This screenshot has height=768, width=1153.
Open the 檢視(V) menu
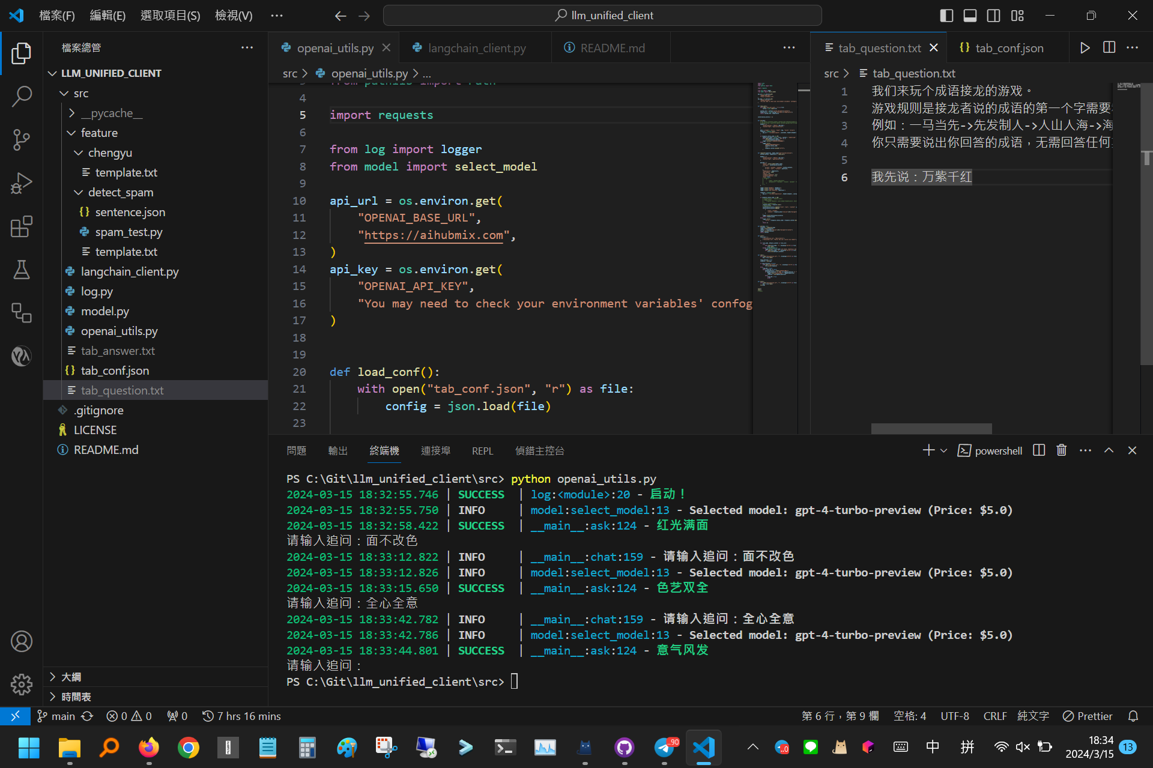coord(234,16)
